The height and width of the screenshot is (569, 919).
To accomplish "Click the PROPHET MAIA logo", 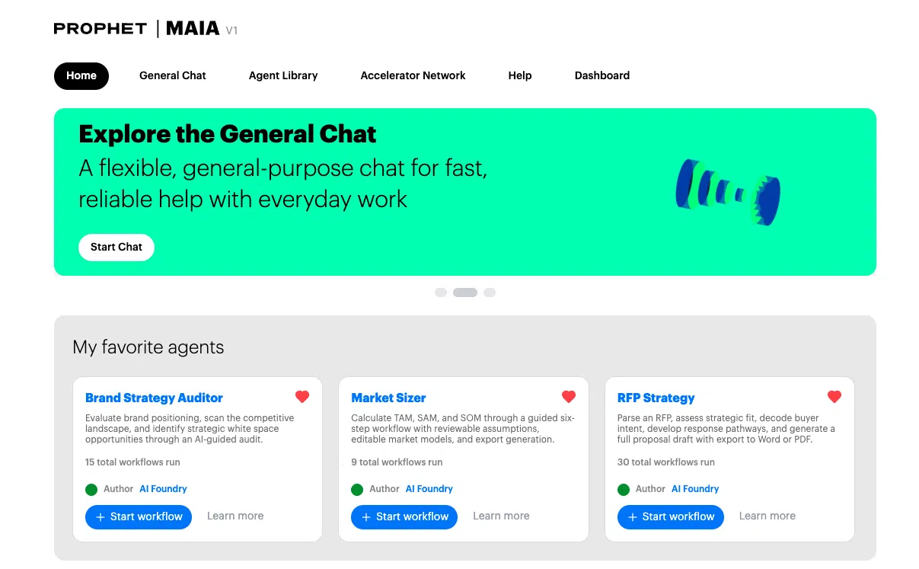I will tap(145, 28).
